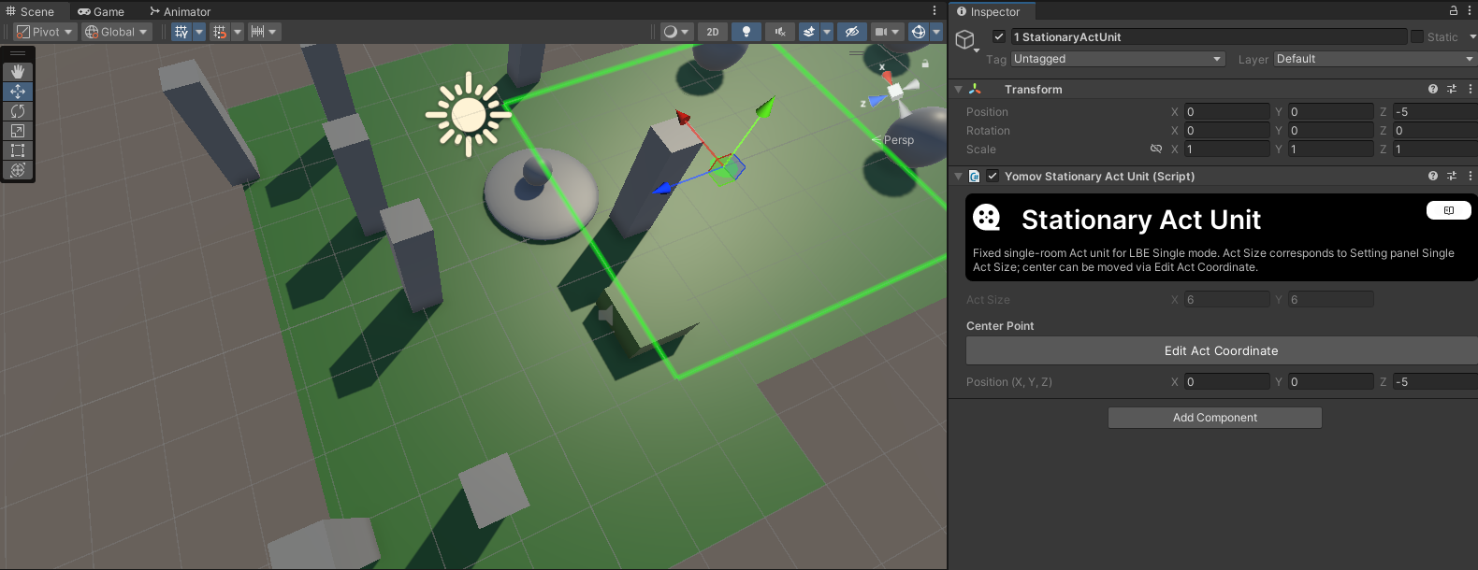Toggle grid visibility in Scene view

(181, 32)
